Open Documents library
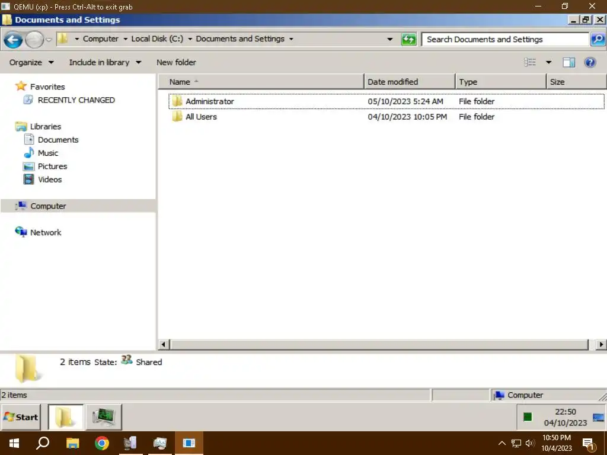Viewport: 607px width, 455px height. 51,140
